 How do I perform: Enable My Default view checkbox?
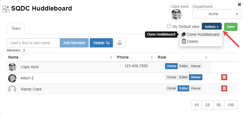click(169, 26)
